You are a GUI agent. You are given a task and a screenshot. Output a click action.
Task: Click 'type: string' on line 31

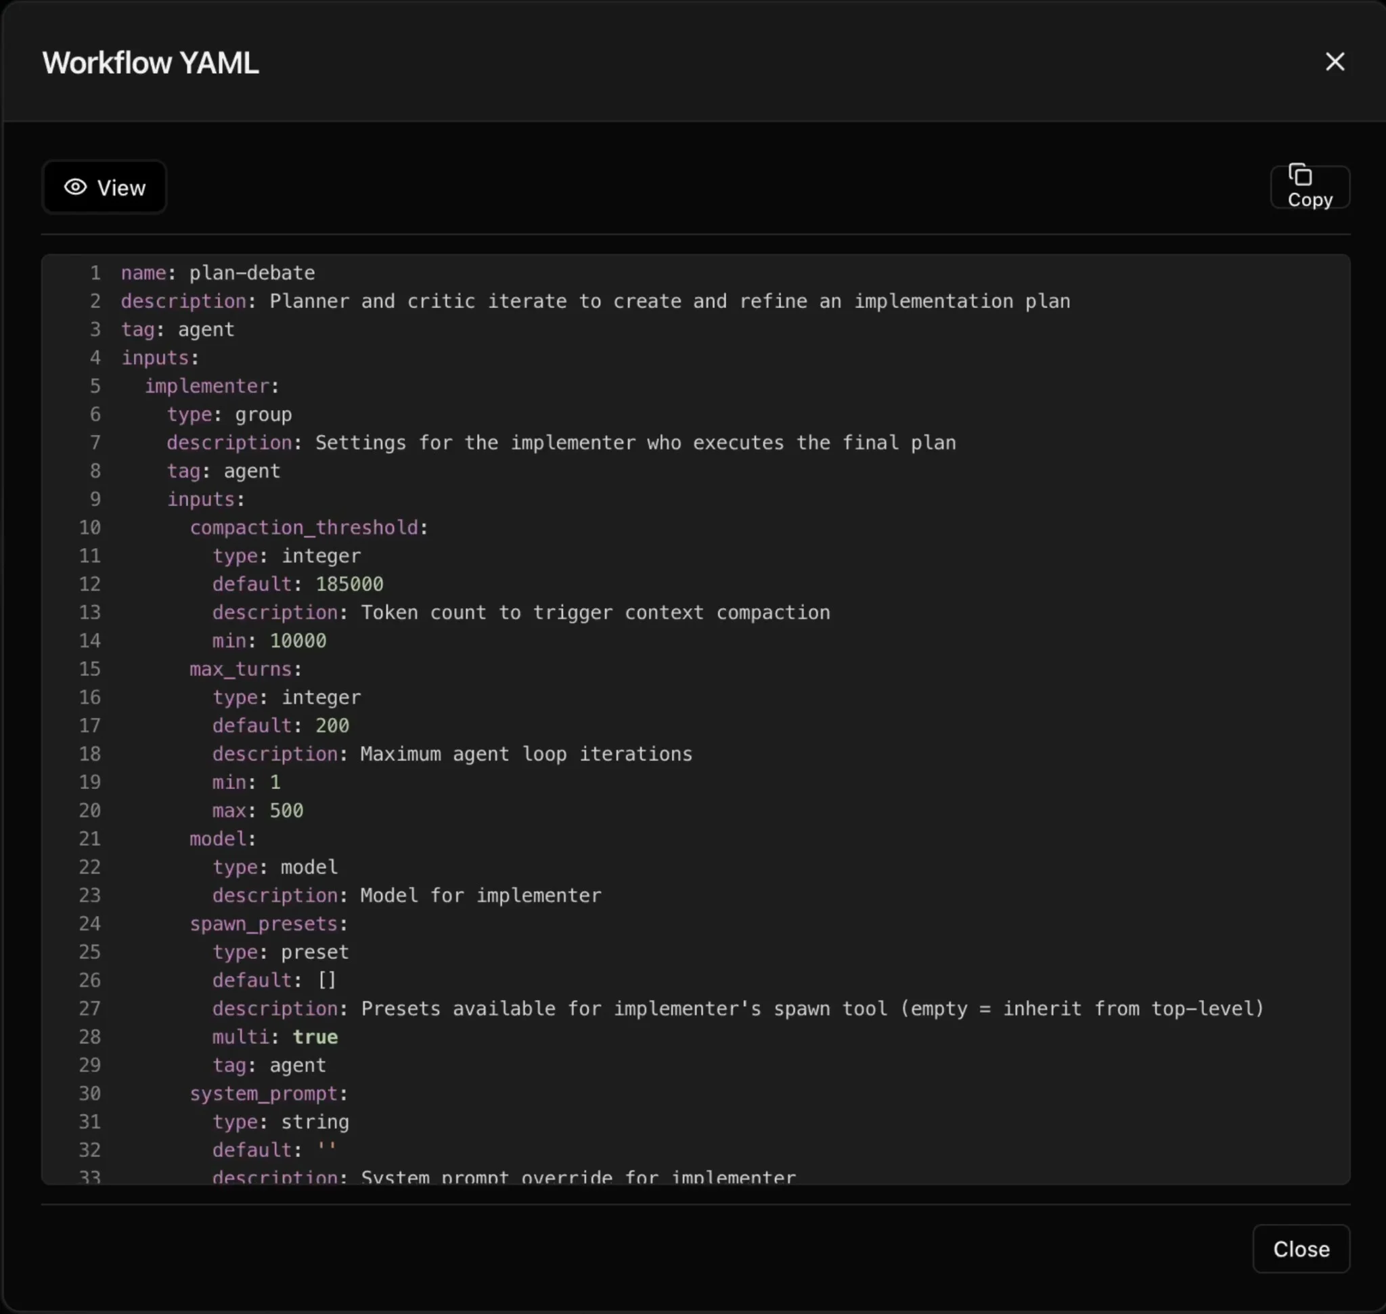click(x=281, y=1122)
